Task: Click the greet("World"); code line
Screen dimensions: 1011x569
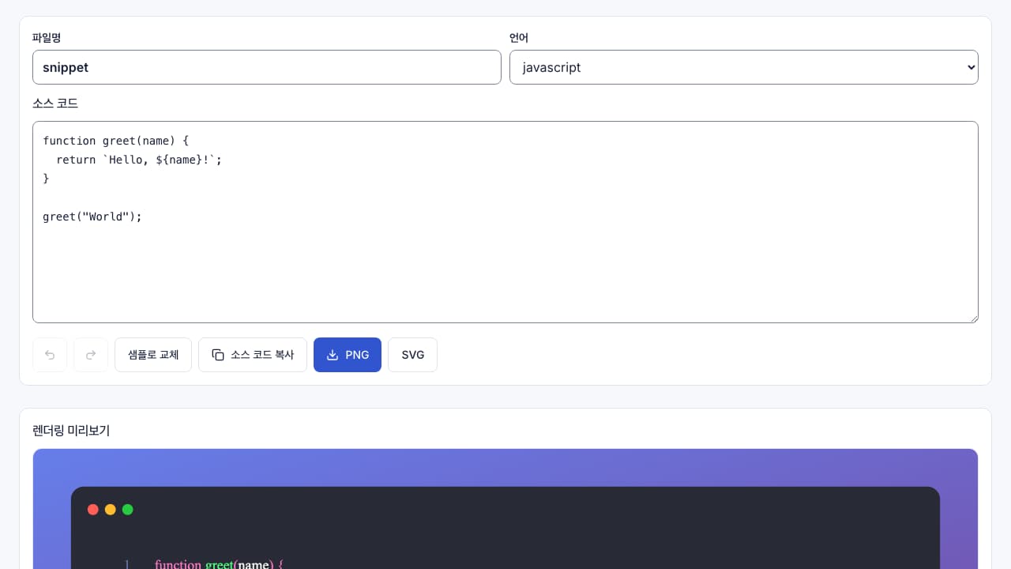Action: tap(92, 217)
